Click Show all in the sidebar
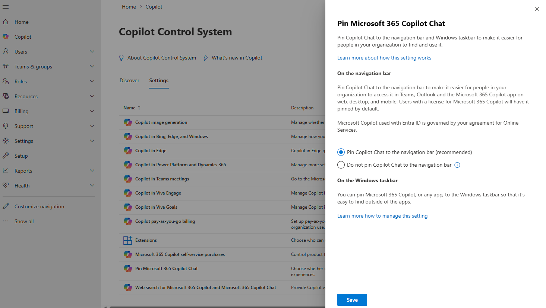Viewport: 546px width, 308px height. [24, 221]
